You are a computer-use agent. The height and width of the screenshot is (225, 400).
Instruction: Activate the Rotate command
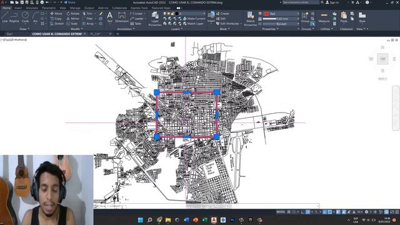point(73,14)
